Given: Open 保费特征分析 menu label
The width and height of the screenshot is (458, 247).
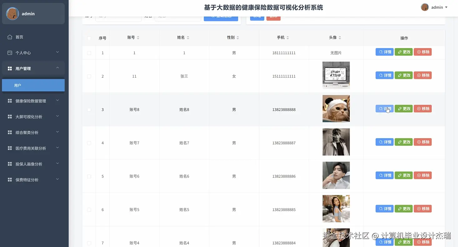Looking at the screenshot, I should 27,180.
